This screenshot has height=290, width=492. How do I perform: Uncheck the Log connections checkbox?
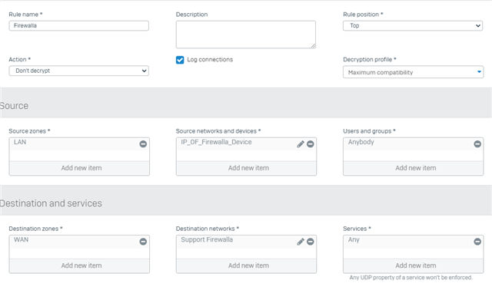coord(180,60)
